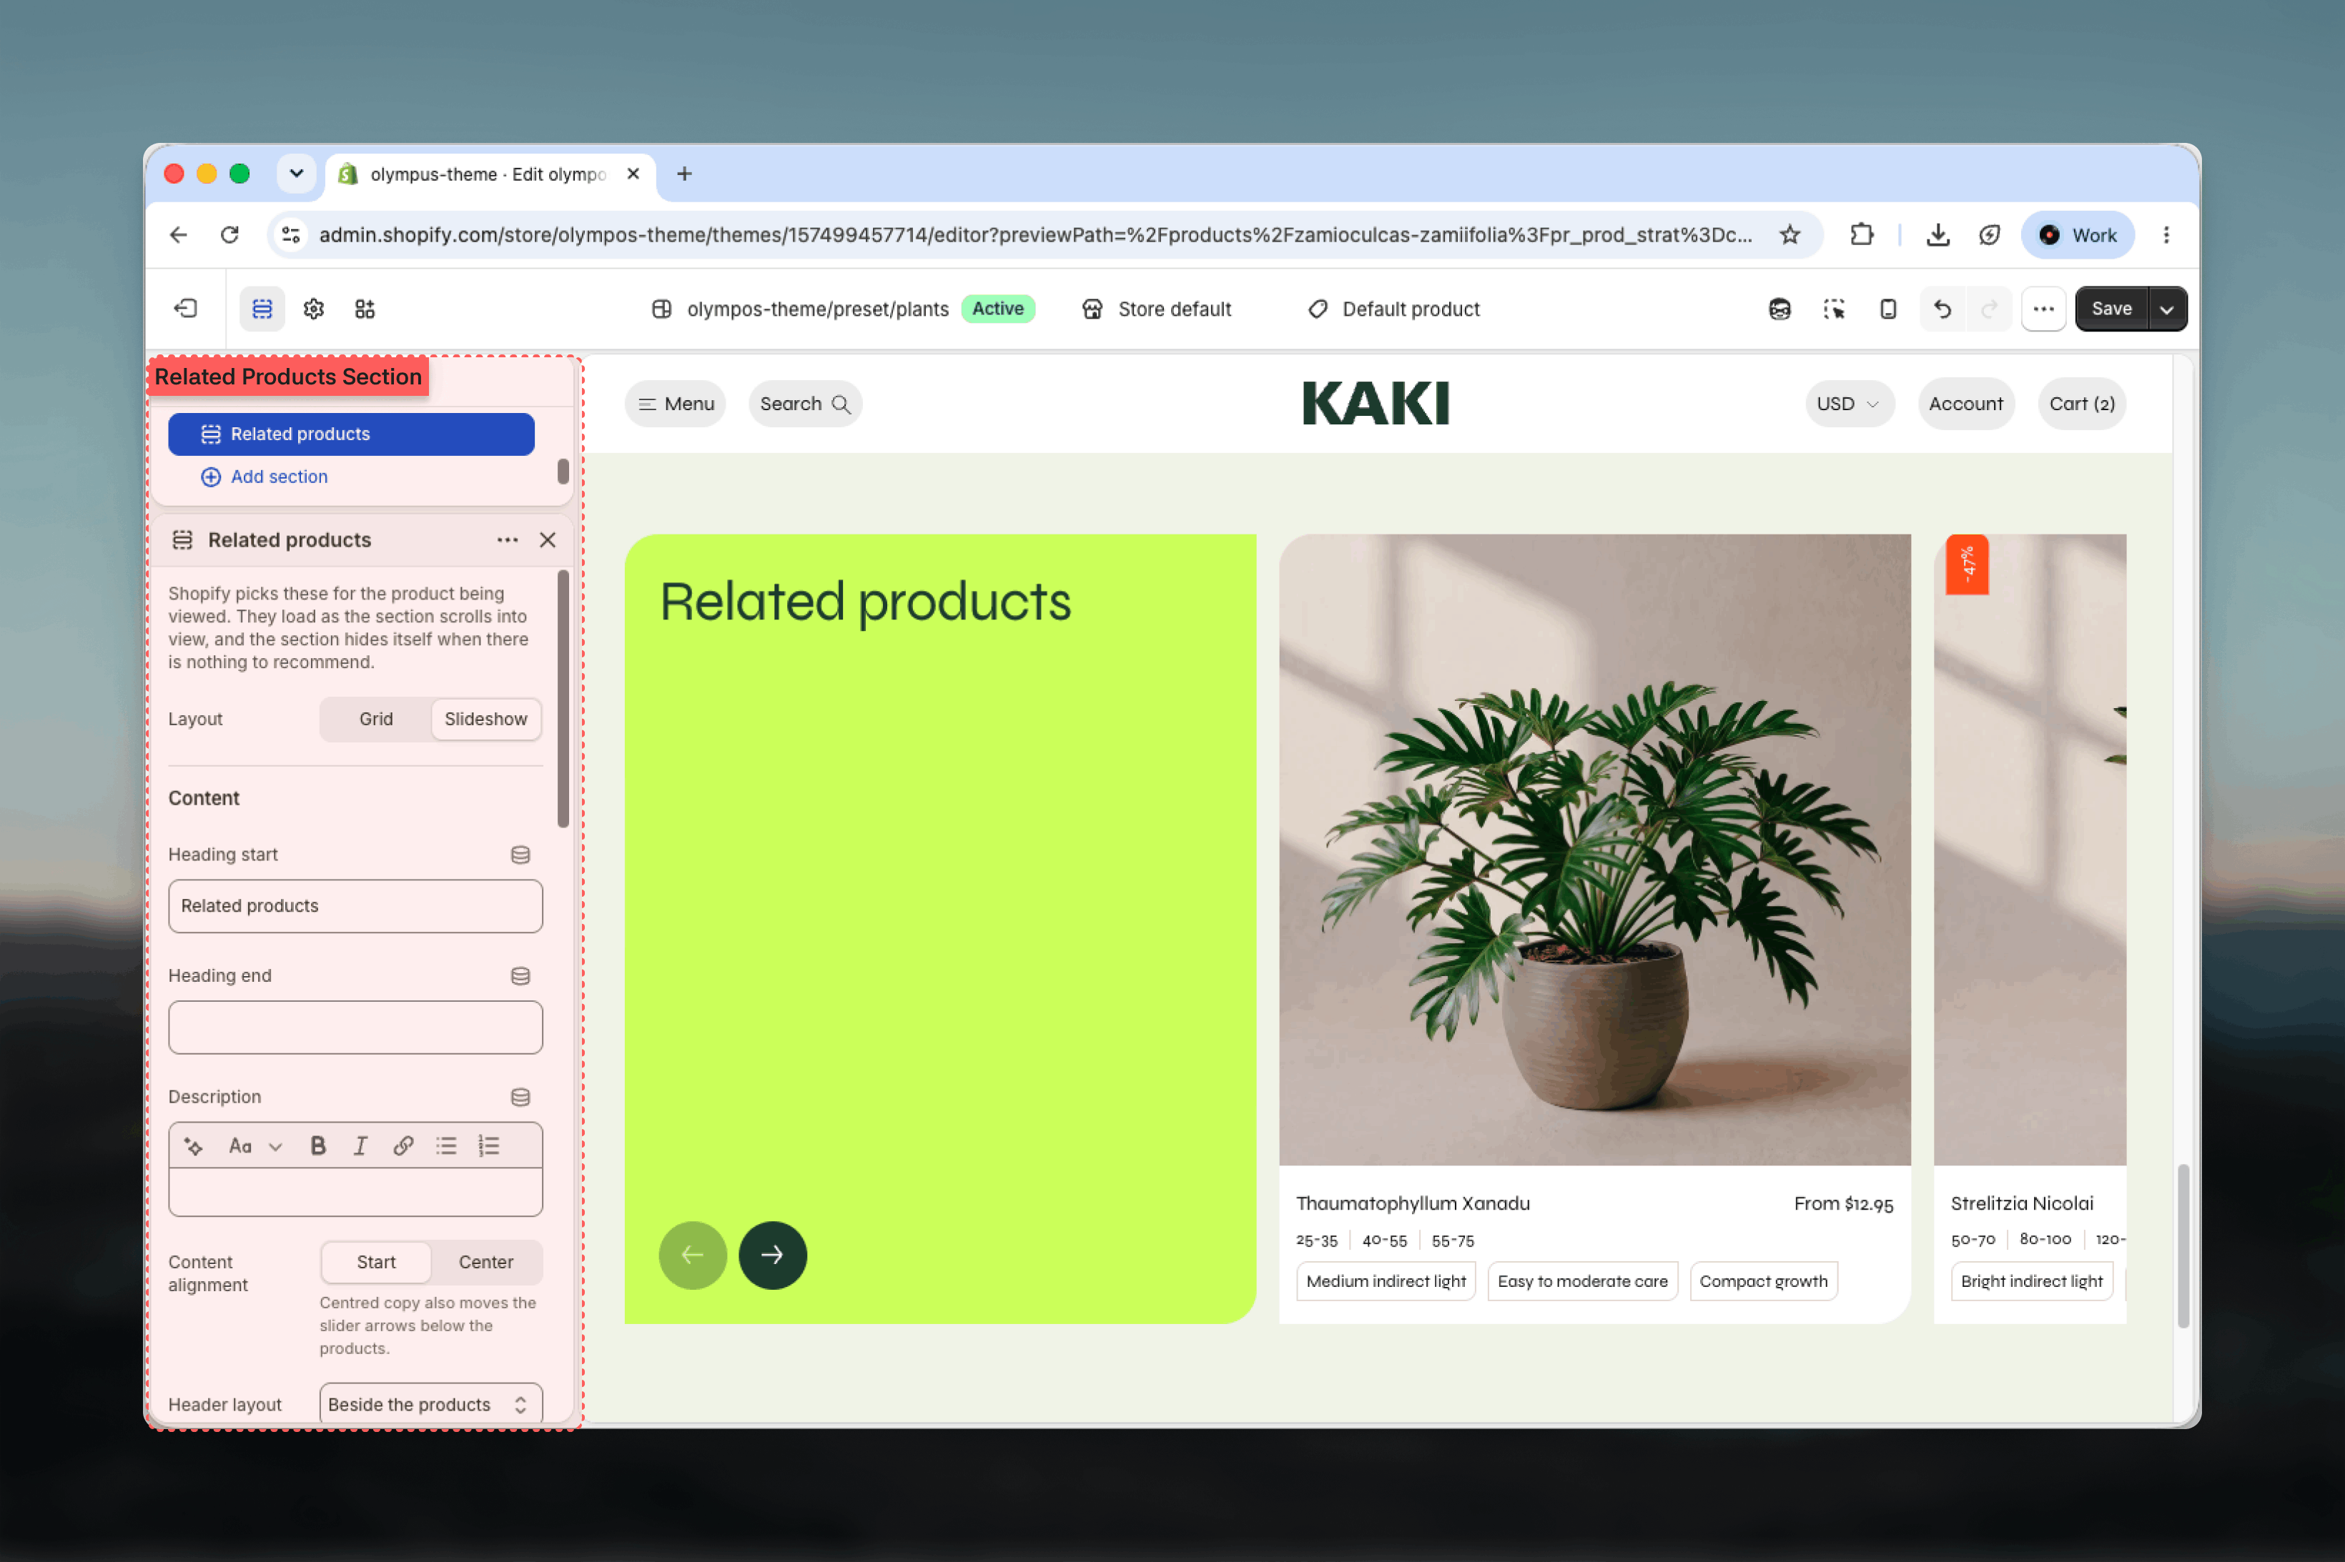The height and width of the screenshot is (1562, 2345).
Task: Connect dynamic source for Heading start
Action: 520,855
